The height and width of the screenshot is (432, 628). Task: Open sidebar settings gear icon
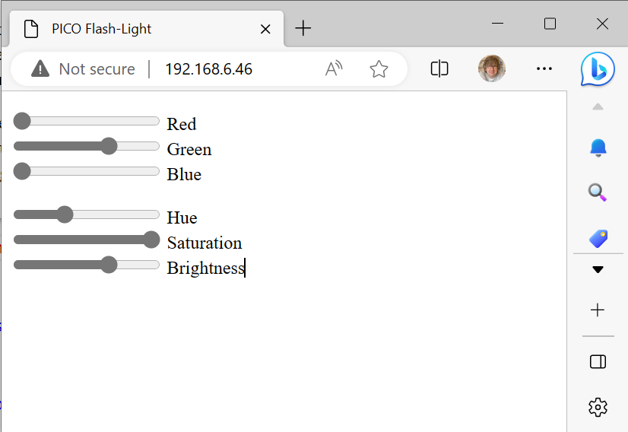pyautogui.click(x=598, y=407)
